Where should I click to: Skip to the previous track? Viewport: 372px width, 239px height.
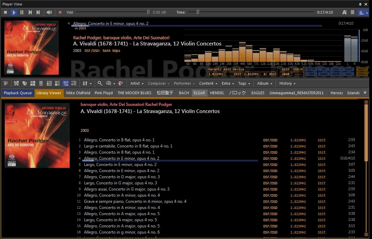click(x=30, y=12)
